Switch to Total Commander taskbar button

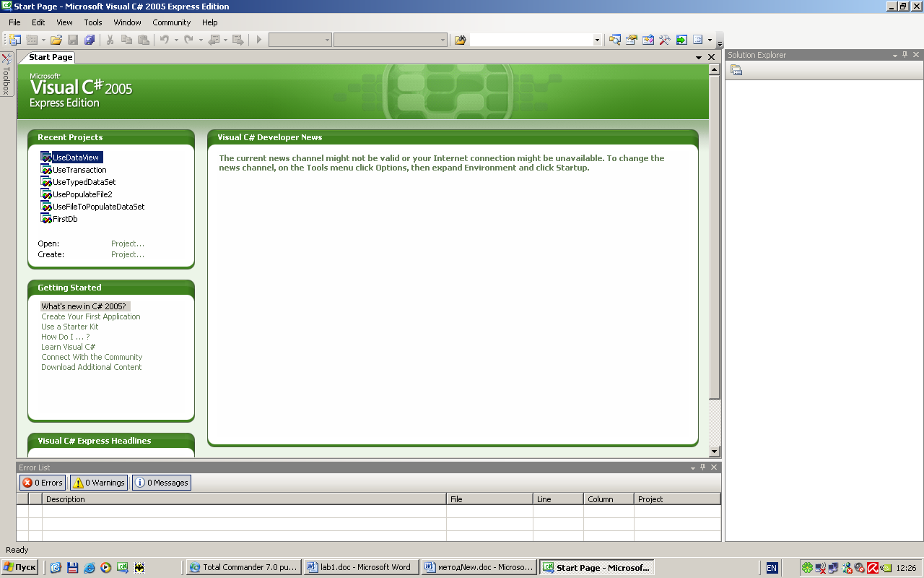243,567
